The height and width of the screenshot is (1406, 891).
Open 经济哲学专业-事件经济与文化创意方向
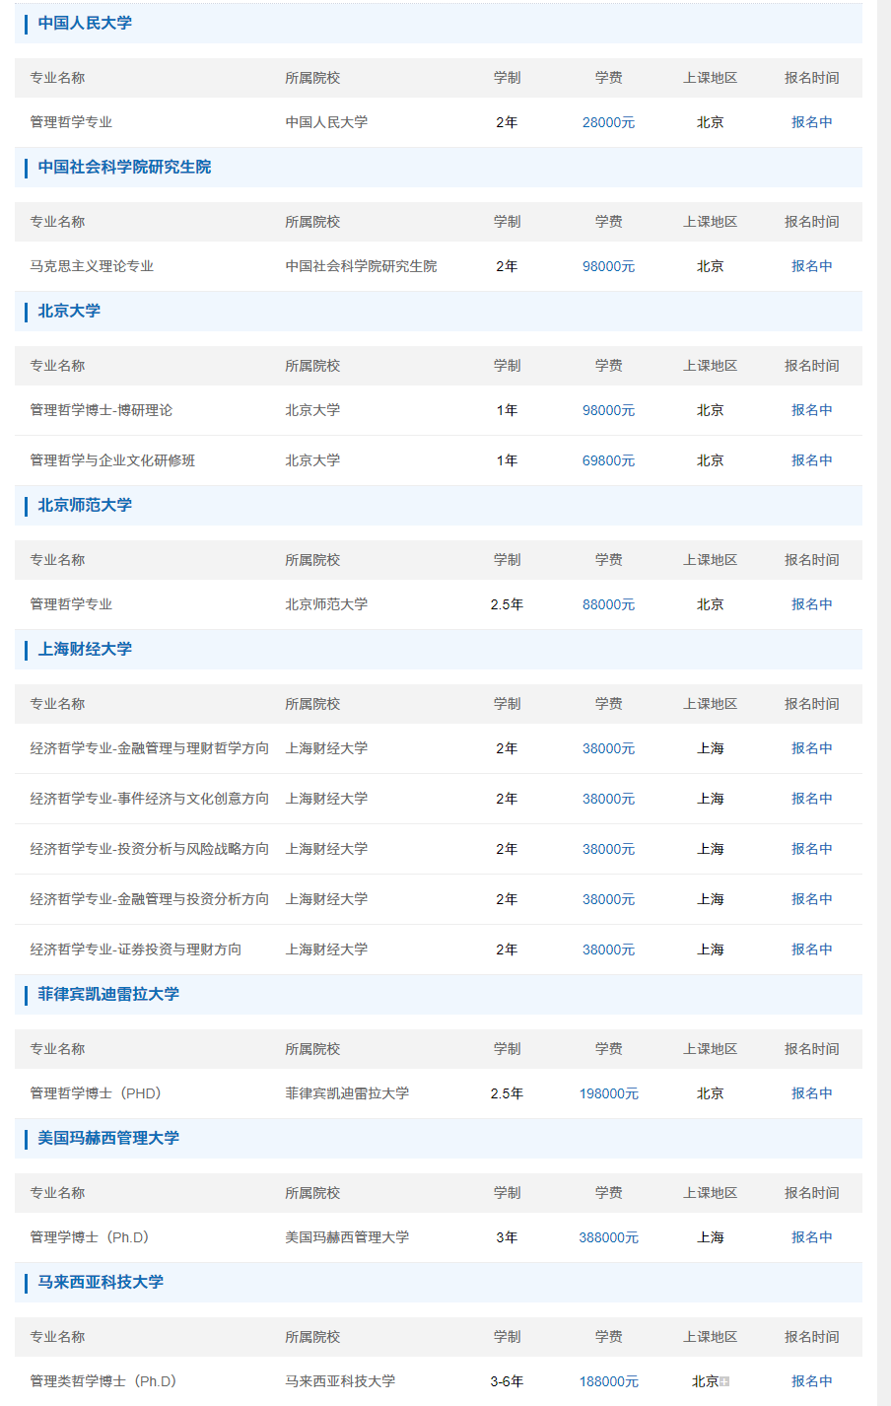[x=149, y=799]
